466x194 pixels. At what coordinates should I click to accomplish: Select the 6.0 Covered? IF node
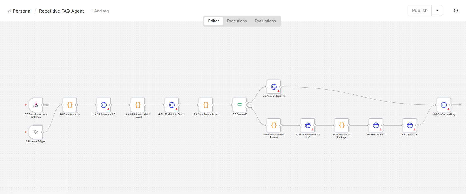[x=240, y=105]
